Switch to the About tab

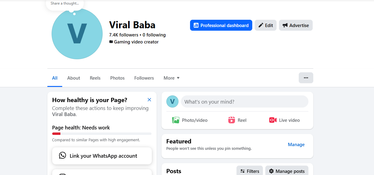pyautogui.click(x=73, y=78)
